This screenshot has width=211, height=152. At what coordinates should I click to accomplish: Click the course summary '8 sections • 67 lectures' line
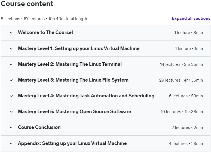[44, 19]
